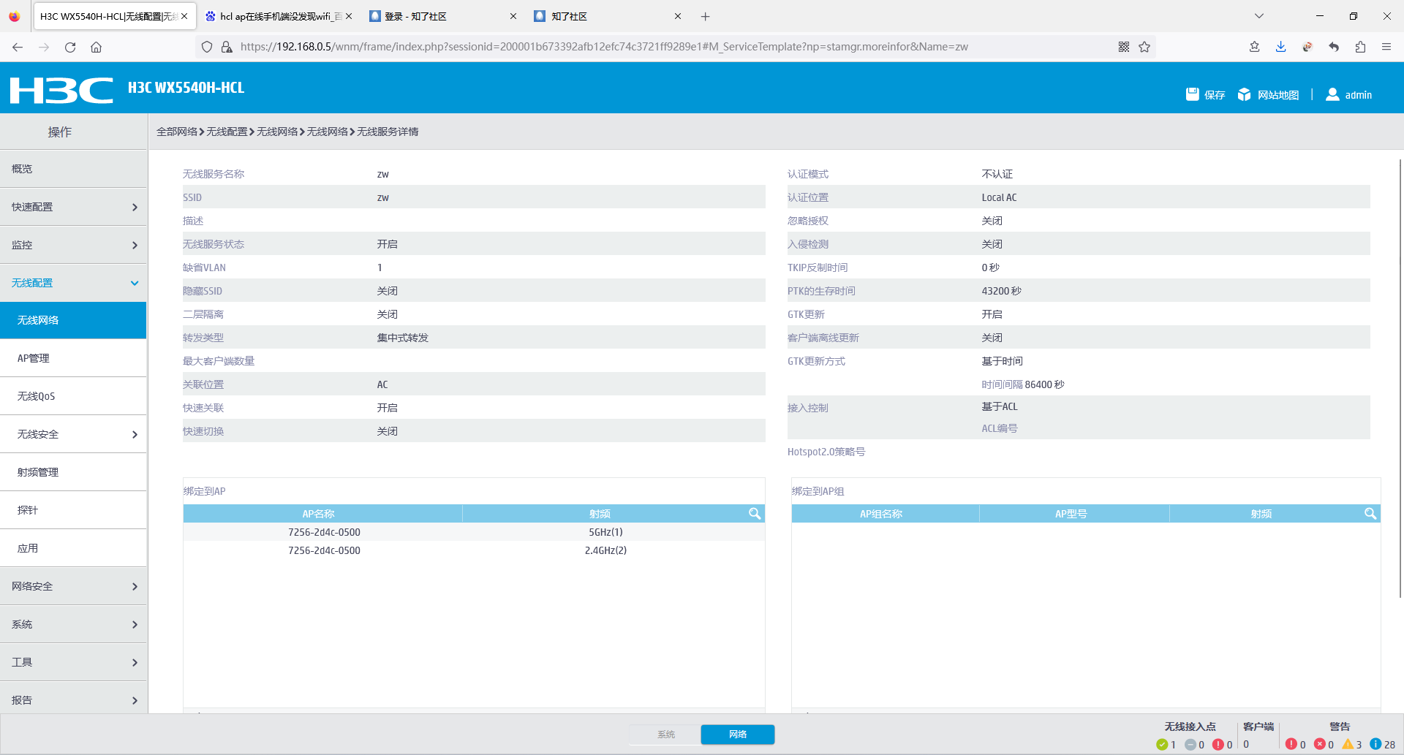Click the browser home icon
This screenshot has width=1404, height=755.
coord(96,47)
